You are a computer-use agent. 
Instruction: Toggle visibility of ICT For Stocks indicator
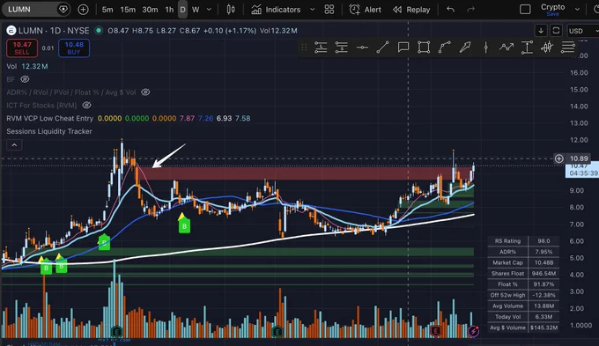(86, 106)
